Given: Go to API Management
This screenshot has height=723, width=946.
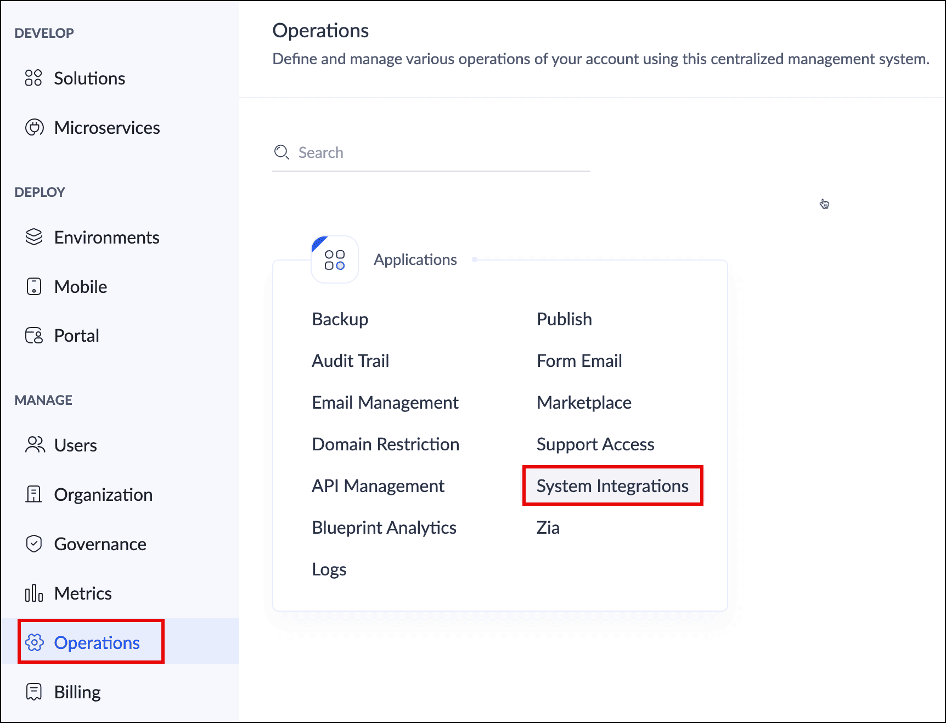Looking at the screenshot, I should pyautogui.click(x=378, y=486).
